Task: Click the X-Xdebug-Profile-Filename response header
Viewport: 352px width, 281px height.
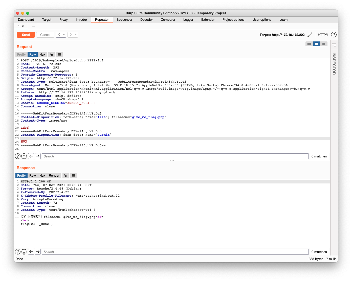Action: coord(70,196)
